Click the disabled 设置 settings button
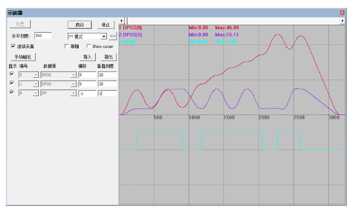Screen dimensions: 355x214 (20, 24)
